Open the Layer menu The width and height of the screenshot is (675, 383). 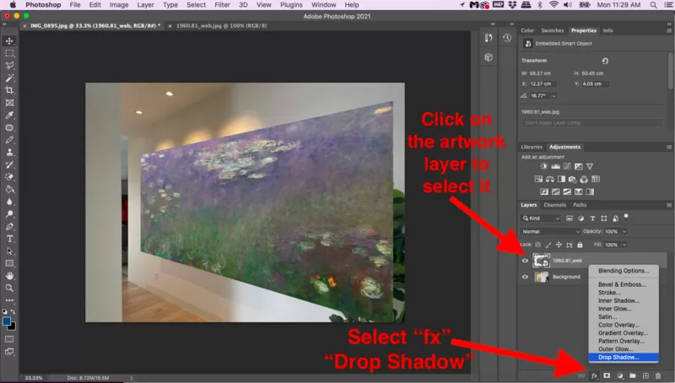click(x=145, y=5)
